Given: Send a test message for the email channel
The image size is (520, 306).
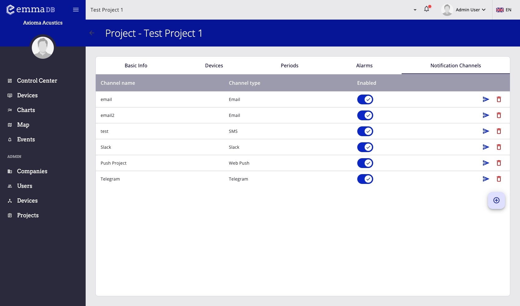Looking at the screenshot, I should pyautogui.click(x=486, y=99).
